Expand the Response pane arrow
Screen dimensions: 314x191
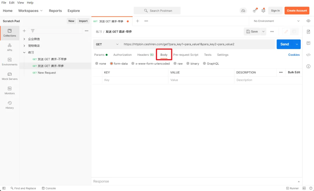tap(299, 182)
